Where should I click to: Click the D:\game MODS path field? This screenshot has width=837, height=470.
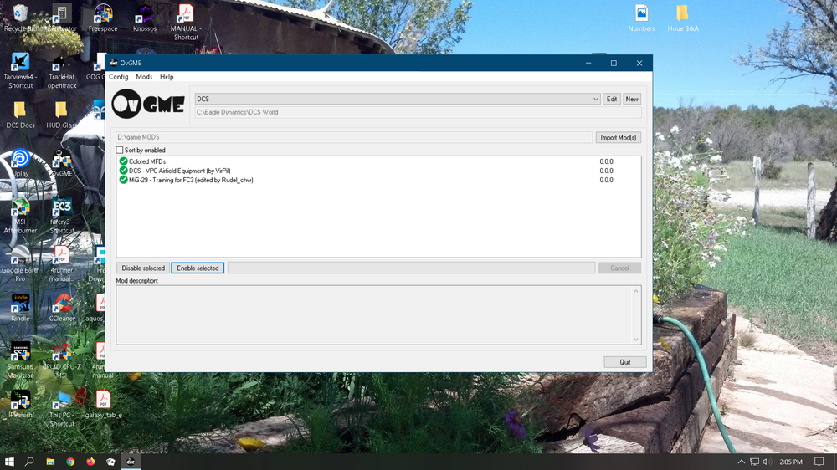354,138
